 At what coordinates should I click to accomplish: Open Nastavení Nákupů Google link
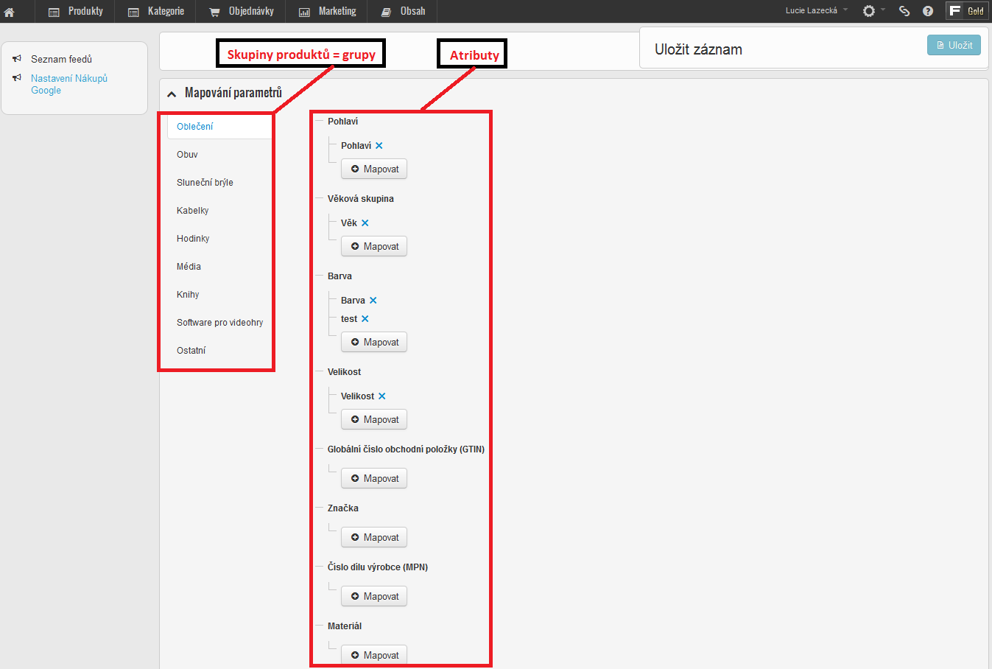tap(69, 84)
